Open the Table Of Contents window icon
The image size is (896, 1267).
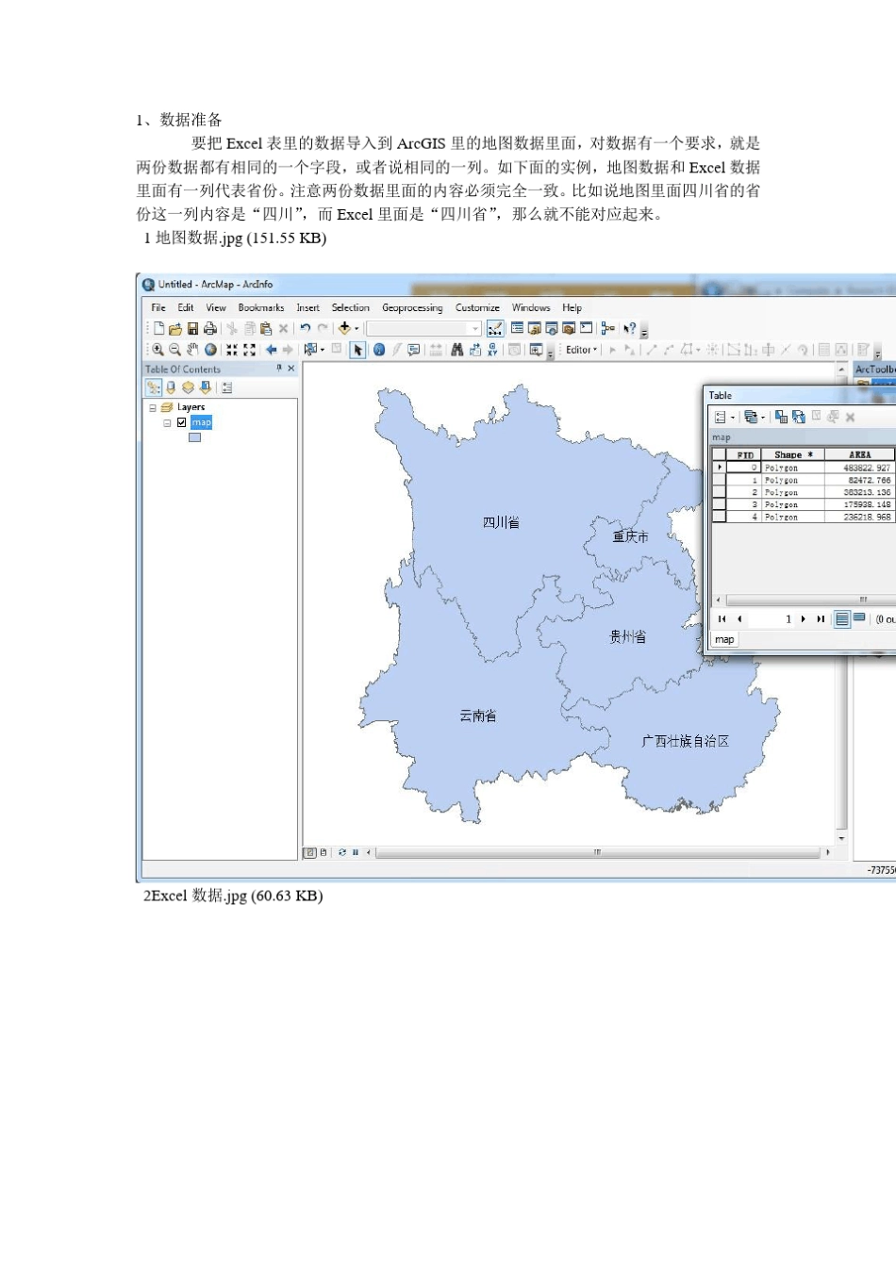click(517, 328)
